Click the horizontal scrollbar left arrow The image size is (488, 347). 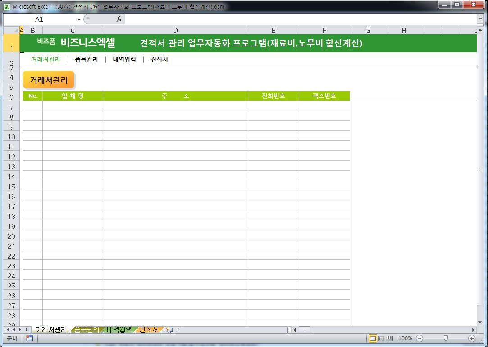tap(294, 330)
